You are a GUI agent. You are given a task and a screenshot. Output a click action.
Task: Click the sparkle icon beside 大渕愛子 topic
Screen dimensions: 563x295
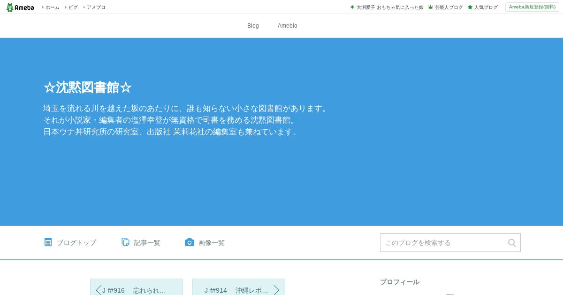pos(352,7)
